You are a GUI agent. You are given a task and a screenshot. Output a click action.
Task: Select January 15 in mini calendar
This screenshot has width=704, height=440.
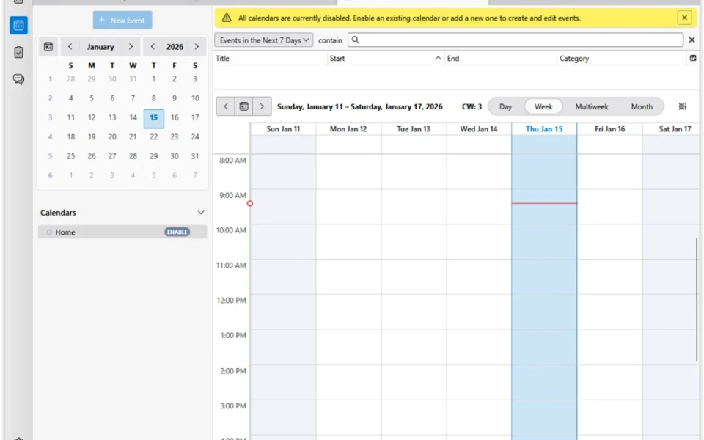pos(153,117)
